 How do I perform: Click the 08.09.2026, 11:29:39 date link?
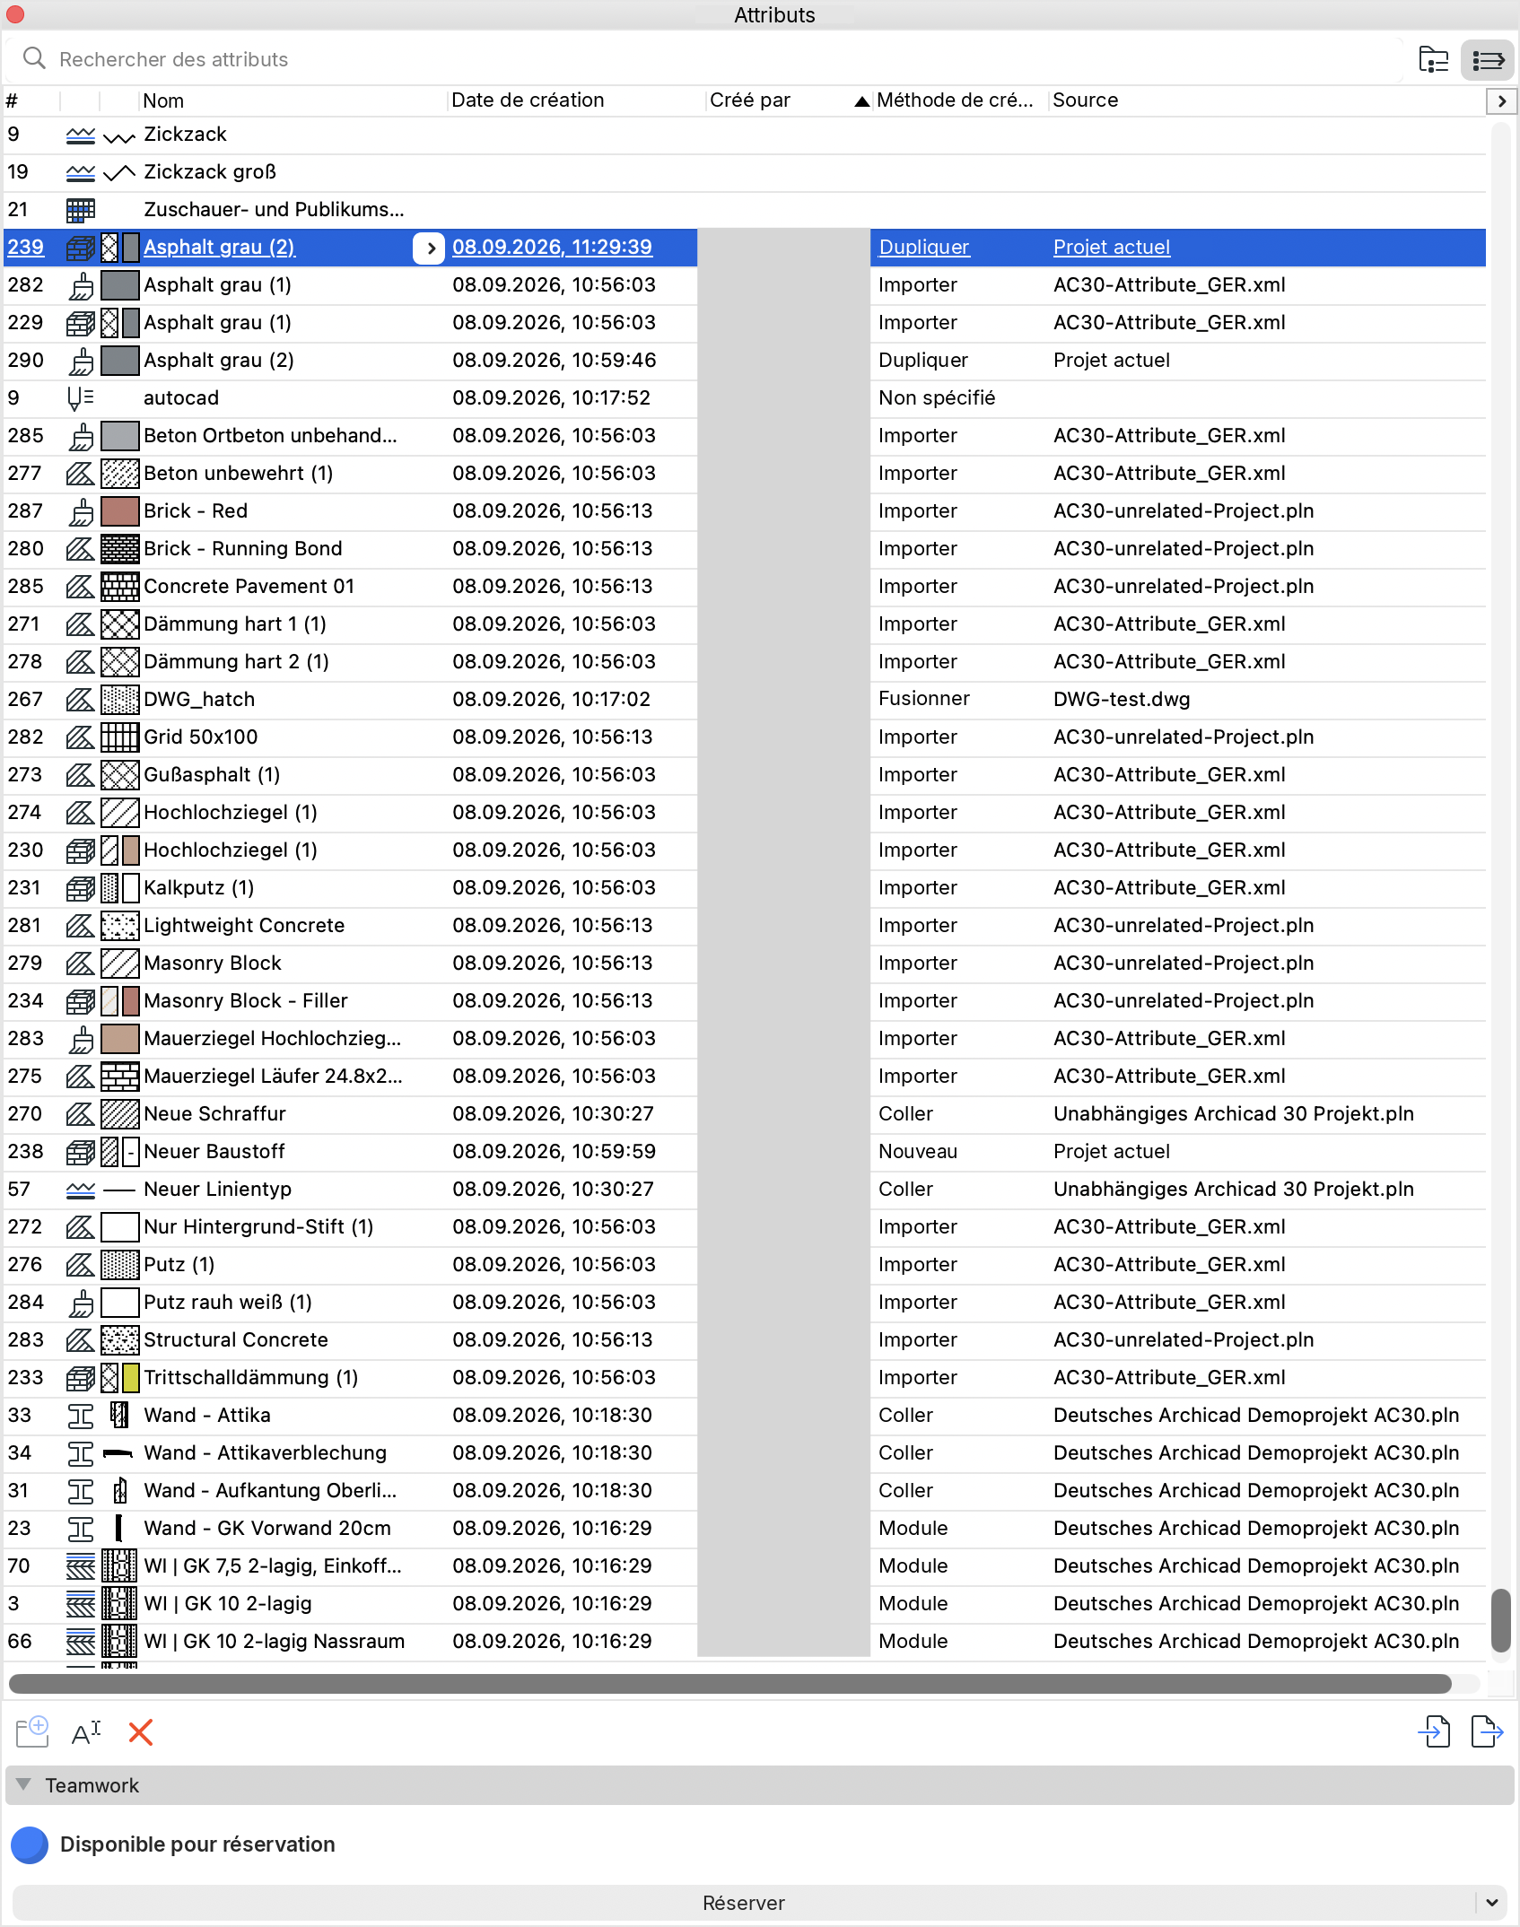(552, 248)
